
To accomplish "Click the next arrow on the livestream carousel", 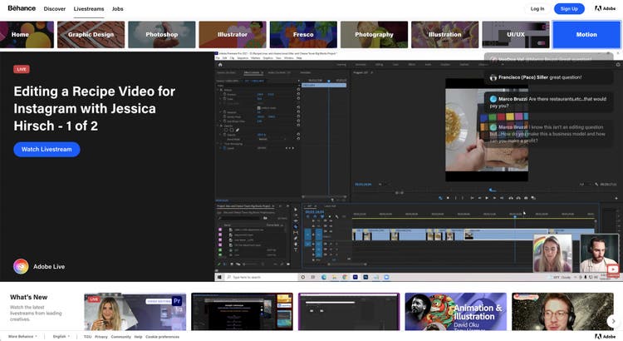I will (x=613, y=321).
